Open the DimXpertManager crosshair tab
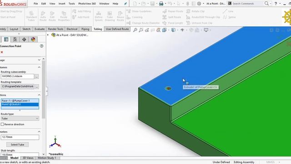This screenshot has width=291, height=164. click(x=24, y=40)
